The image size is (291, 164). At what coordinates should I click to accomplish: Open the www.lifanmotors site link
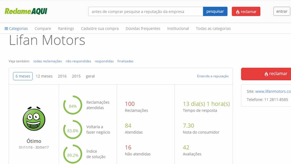[x=273, y=91]
